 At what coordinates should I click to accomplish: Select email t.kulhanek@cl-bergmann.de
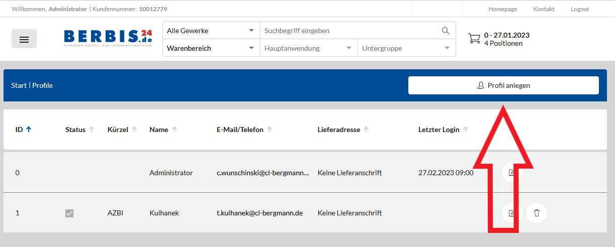click(x=260, y=213)
